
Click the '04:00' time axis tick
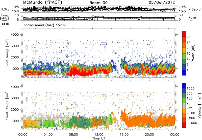(x=48, y=135)
